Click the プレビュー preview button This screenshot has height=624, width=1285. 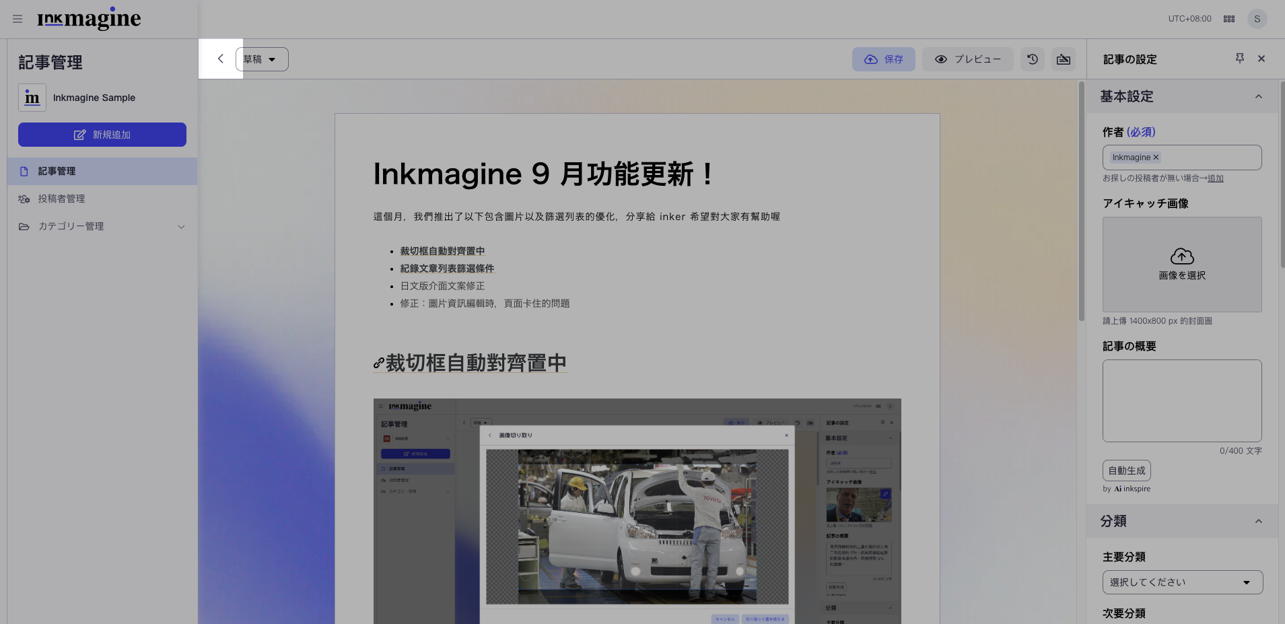(968, 59)
